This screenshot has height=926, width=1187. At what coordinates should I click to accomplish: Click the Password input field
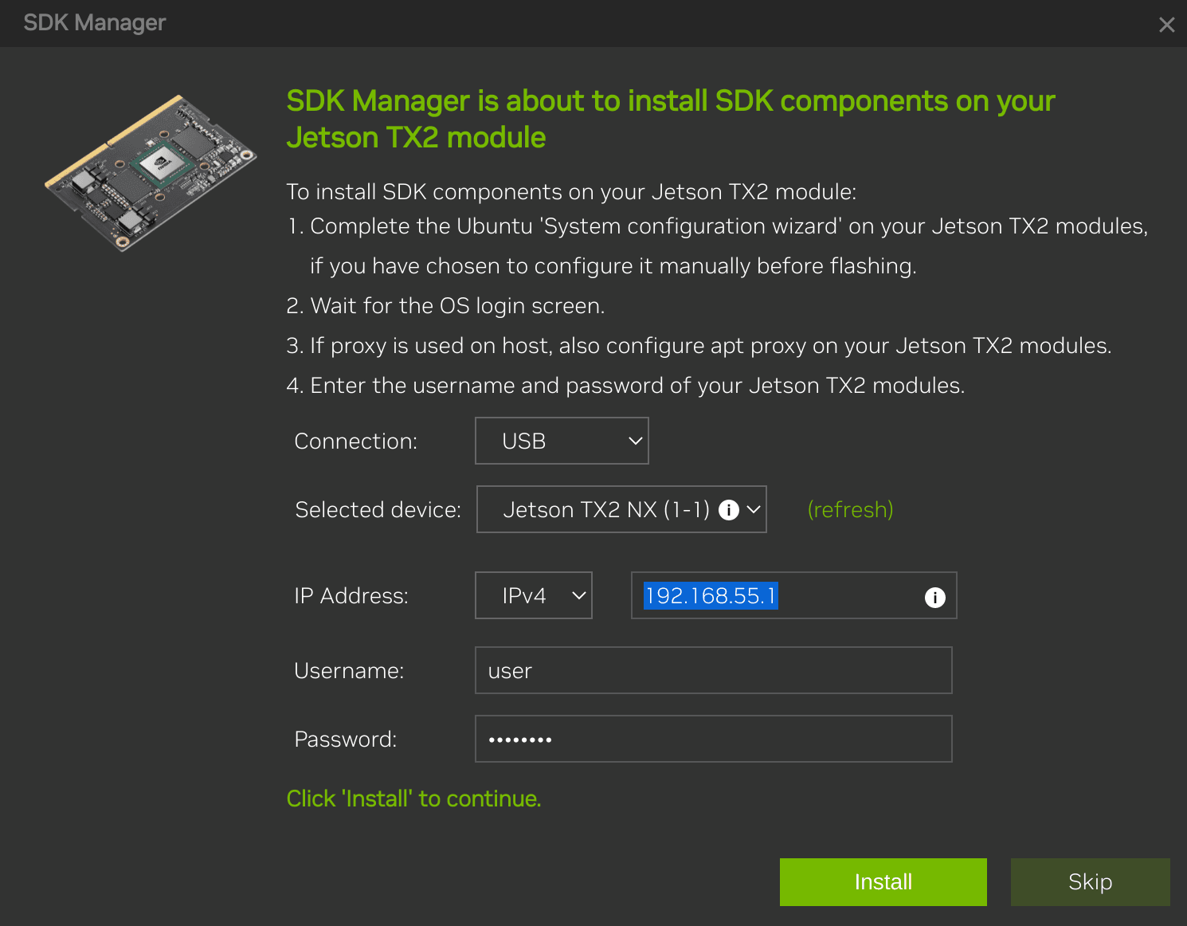(713, 739)
